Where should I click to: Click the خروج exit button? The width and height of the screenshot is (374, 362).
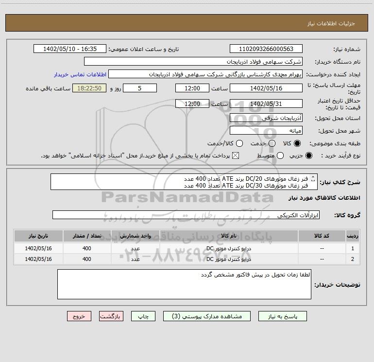(x=79, y=316)
